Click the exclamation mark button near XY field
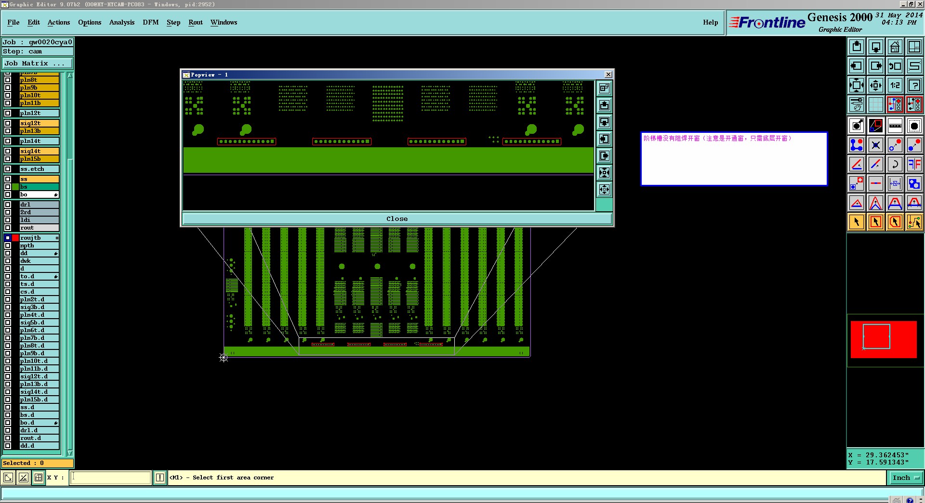Image resolution: width=925 pixels, height=503 pixels. coord(160,477)
